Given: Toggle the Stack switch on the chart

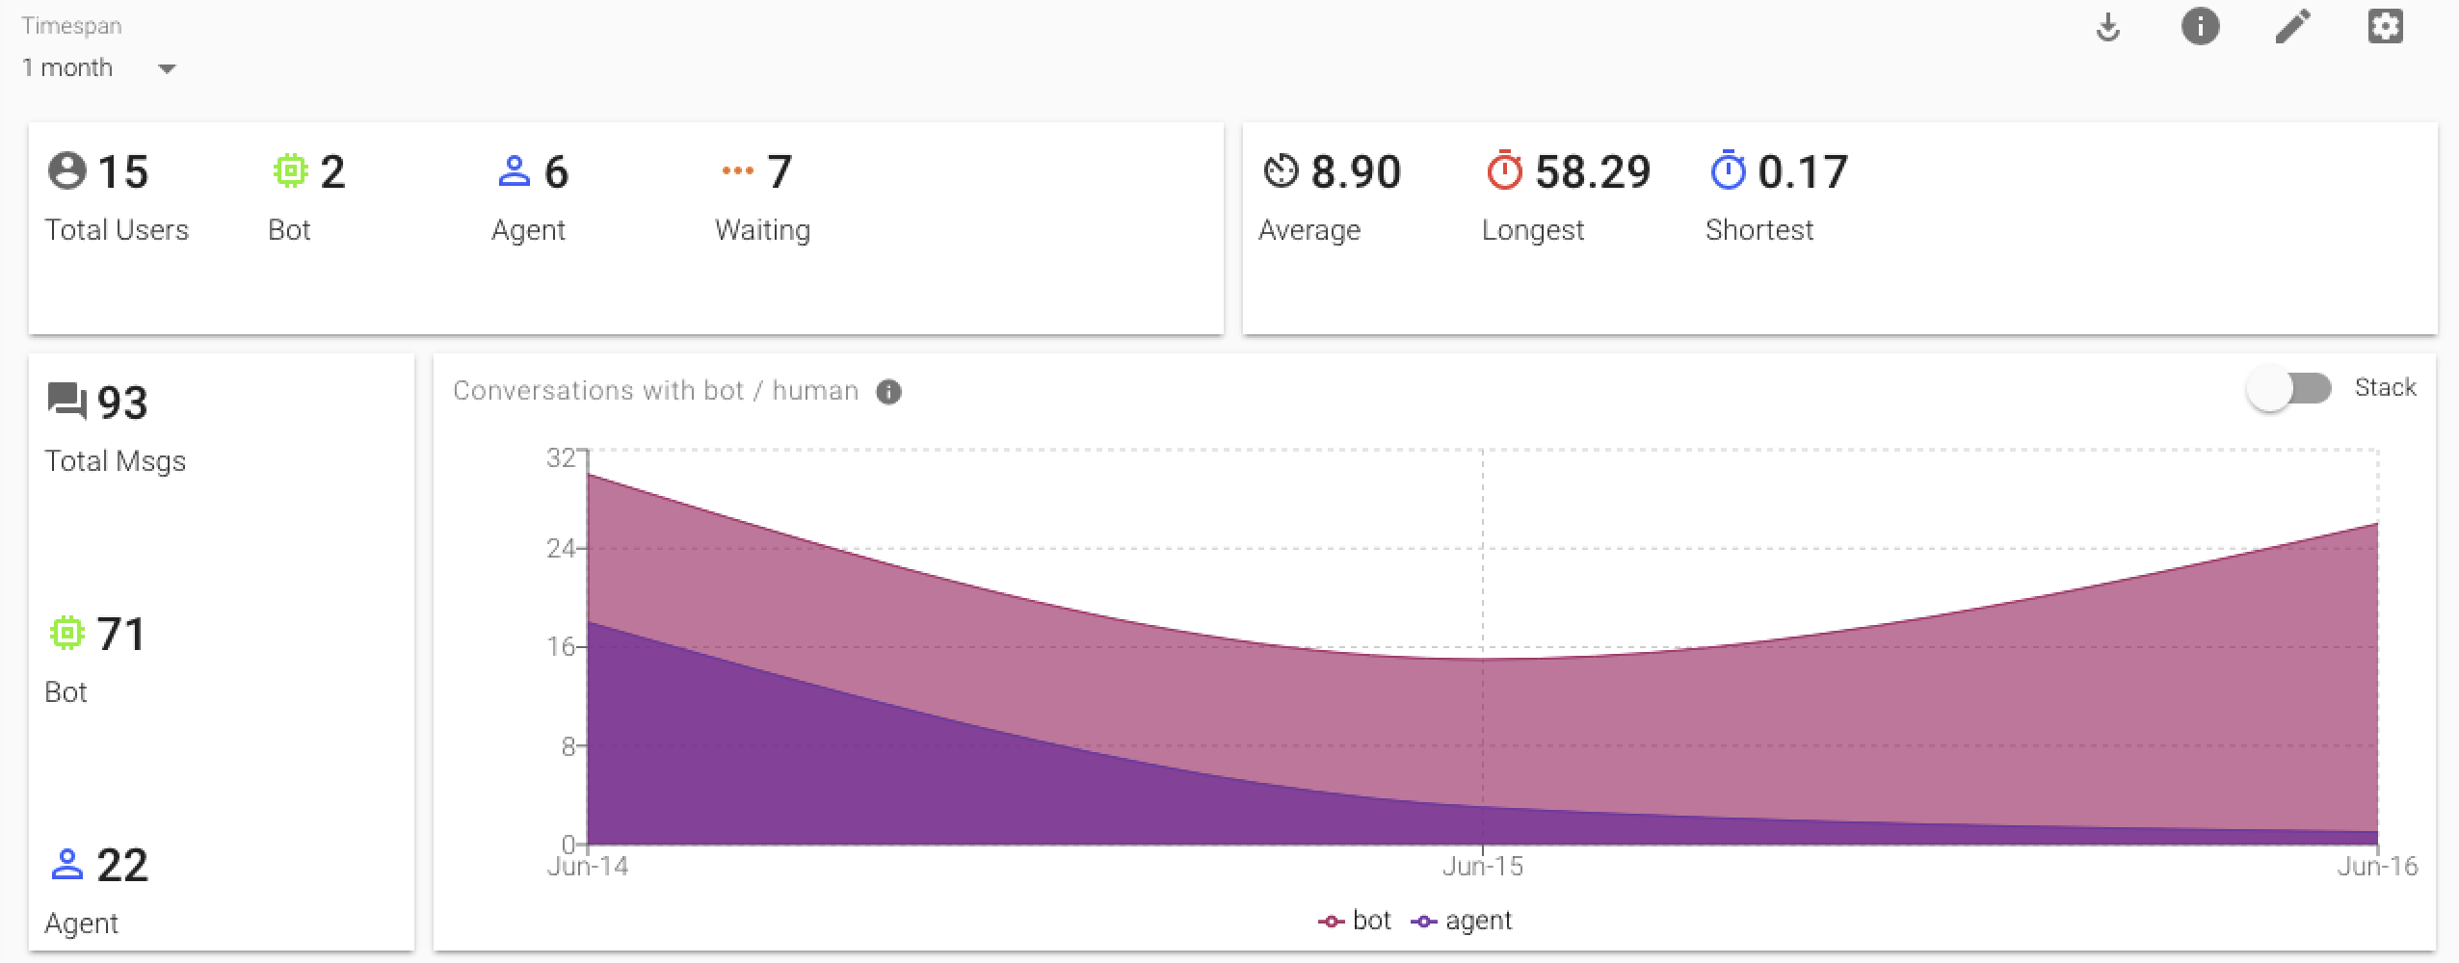Looking at the screenshot, I should (2288, 389).
